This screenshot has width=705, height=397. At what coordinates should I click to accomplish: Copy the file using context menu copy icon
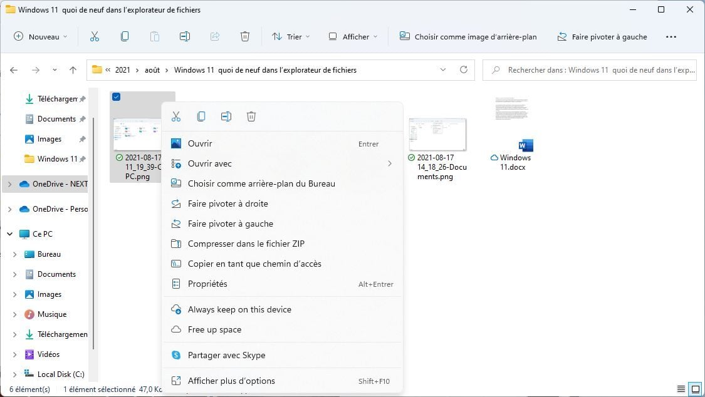[201, 116]
